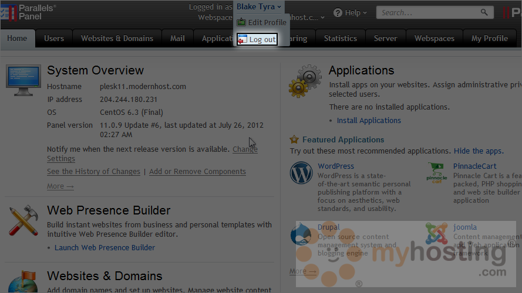Click the PinnacleCart logo icon
Viewport: 522px width, 293px height.
(x=437, y=173)
